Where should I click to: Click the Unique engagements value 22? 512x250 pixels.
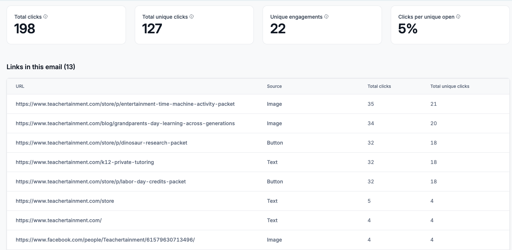coord(278,29)
